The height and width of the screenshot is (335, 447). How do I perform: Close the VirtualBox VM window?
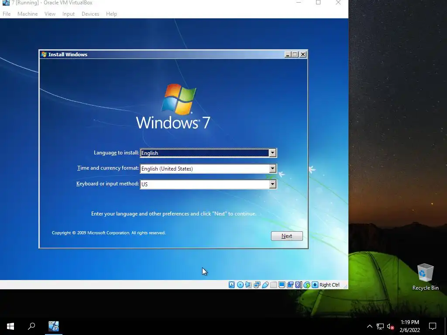338,3
